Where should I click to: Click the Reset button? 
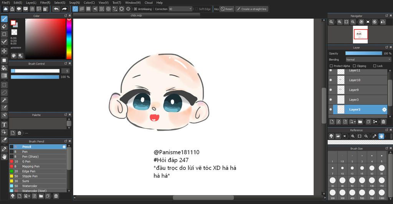(x=226, y=9)
